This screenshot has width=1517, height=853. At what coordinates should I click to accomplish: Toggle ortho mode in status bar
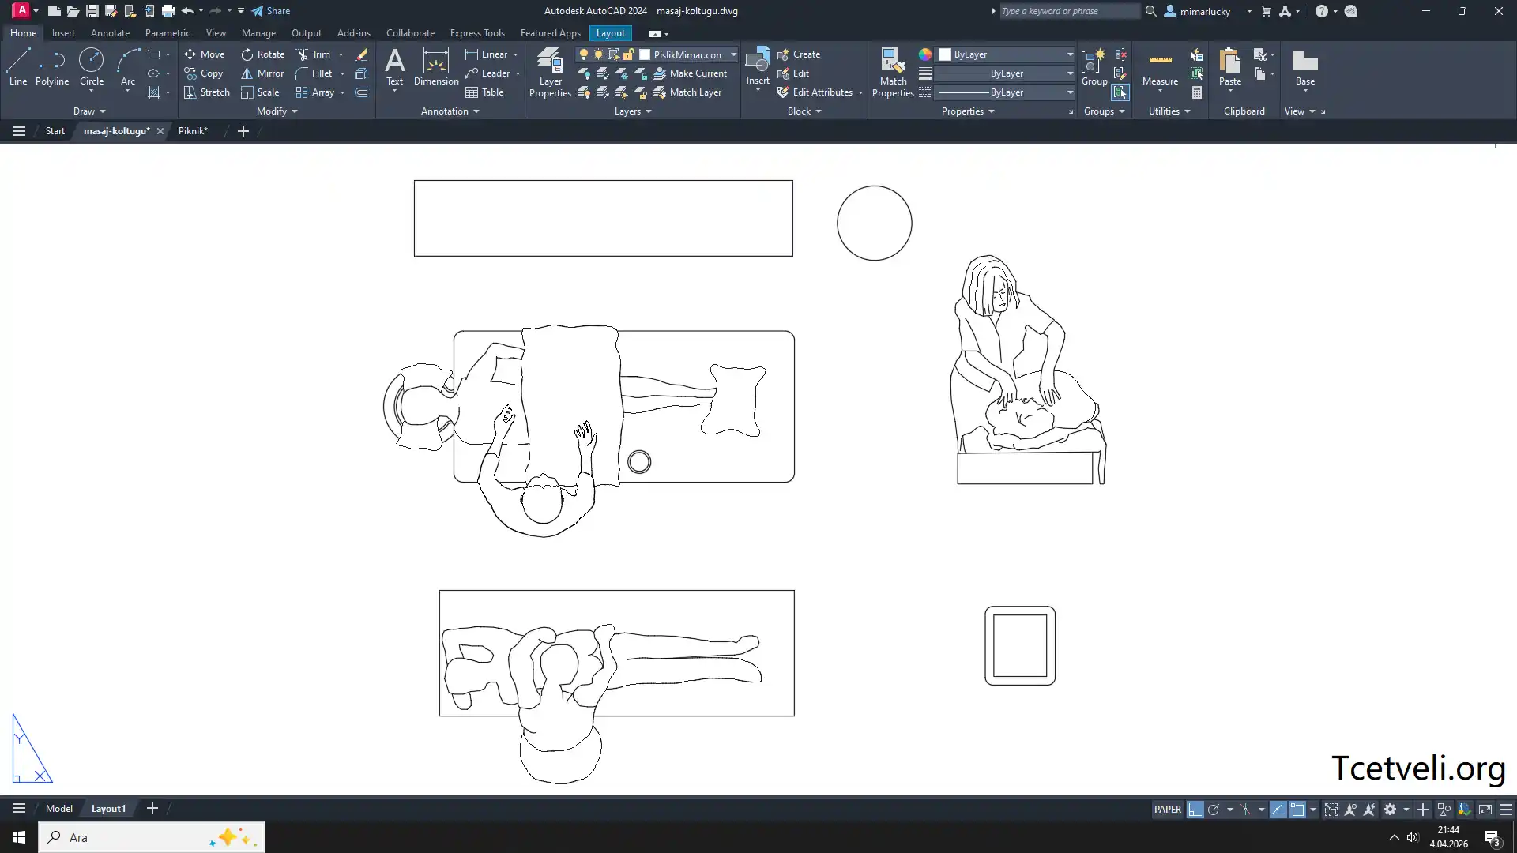tap(1195, 810)
